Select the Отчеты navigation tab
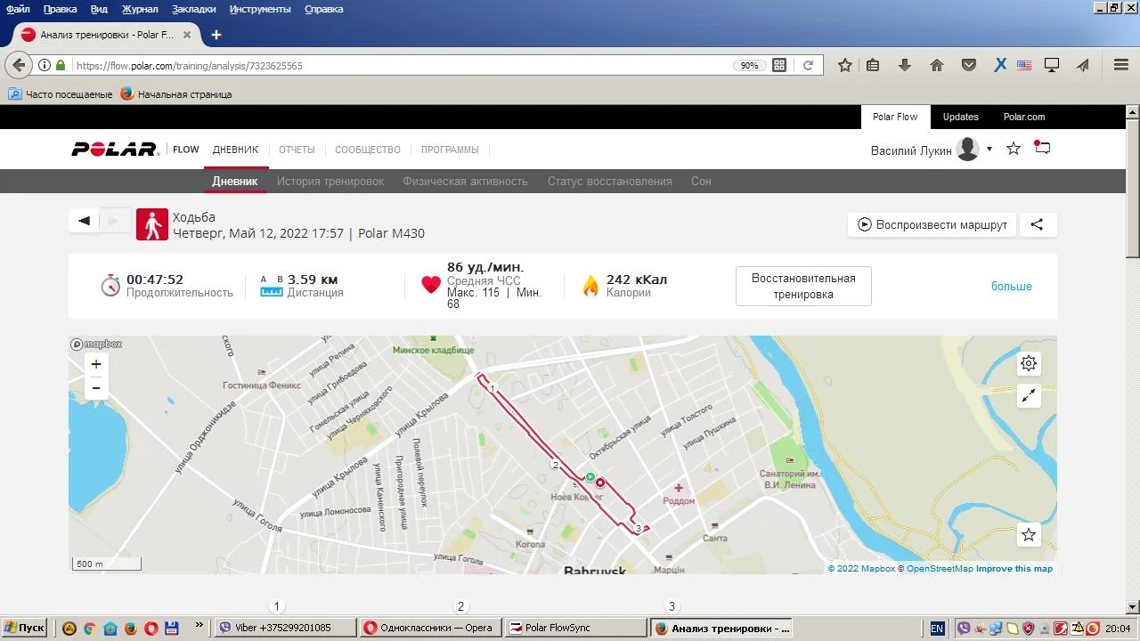The height and width of the screenshot is (641, 1140). 297,150
